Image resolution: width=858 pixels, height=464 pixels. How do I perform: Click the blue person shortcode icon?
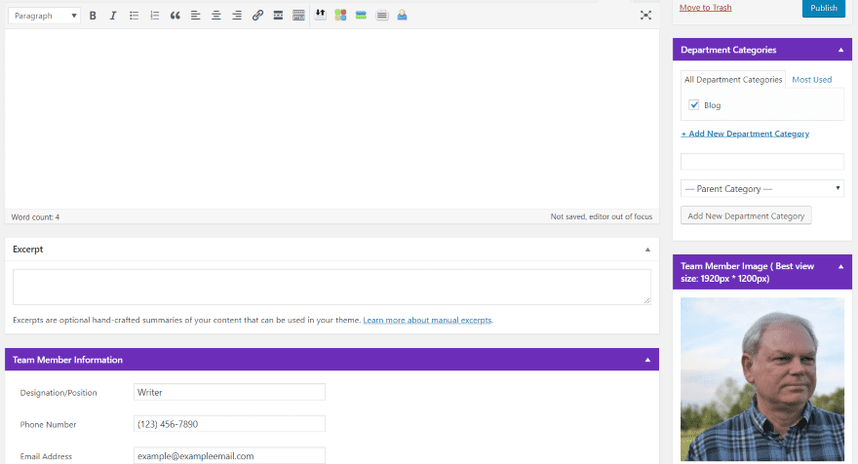[x=402, y=16]
